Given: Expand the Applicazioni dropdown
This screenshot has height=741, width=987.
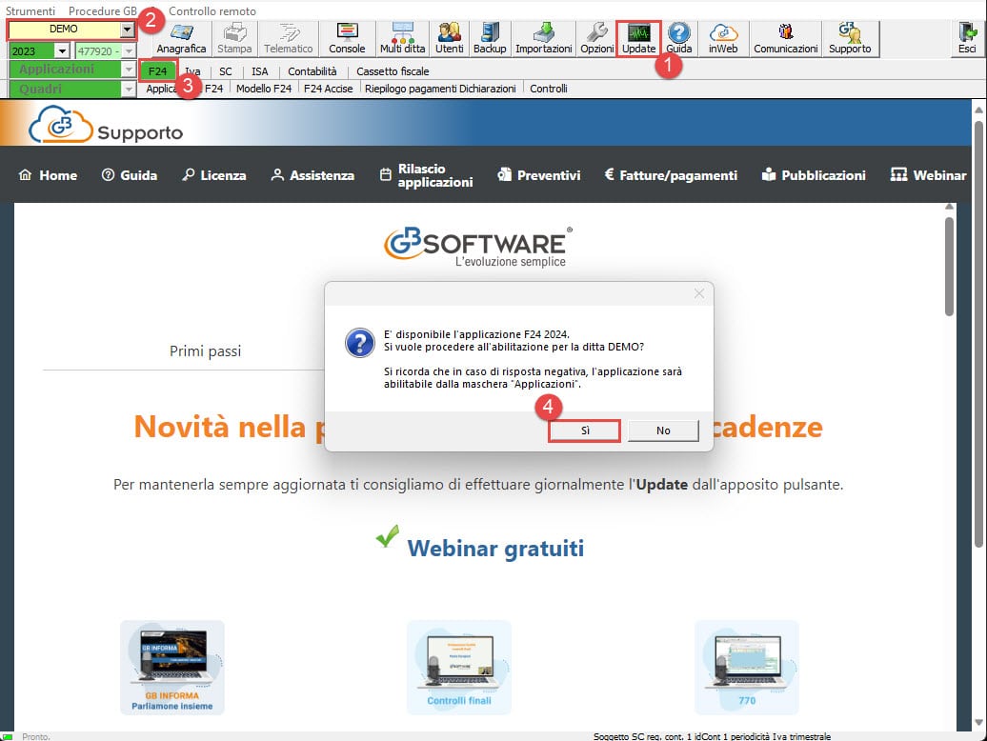Looking at the screenshot, I should click(x=129, y=70).
